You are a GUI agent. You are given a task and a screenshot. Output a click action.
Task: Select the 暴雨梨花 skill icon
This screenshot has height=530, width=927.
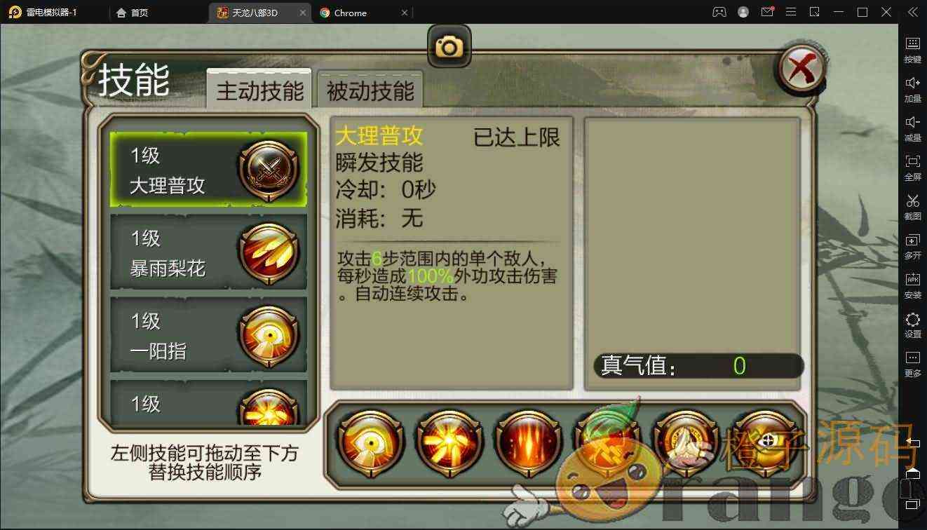(x=269, y=252)
